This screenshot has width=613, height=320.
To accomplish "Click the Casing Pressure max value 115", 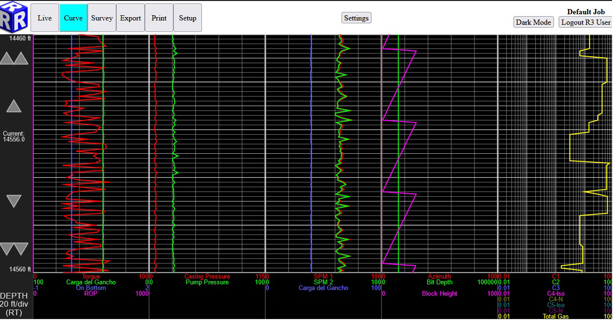I will 260,277.
